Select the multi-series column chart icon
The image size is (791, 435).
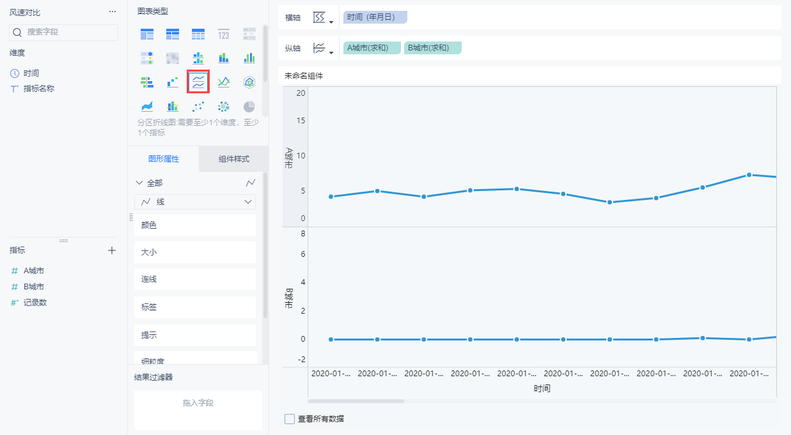[x=249, y=58]
